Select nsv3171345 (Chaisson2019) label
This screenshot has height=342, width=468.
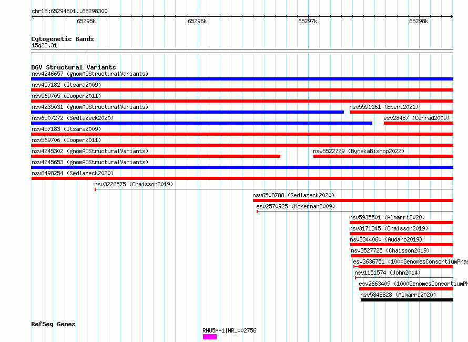[389, 228]
